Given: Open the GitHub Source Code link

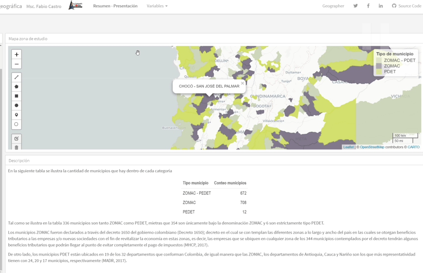Looking at the screenshot, I should click(406, 6).
